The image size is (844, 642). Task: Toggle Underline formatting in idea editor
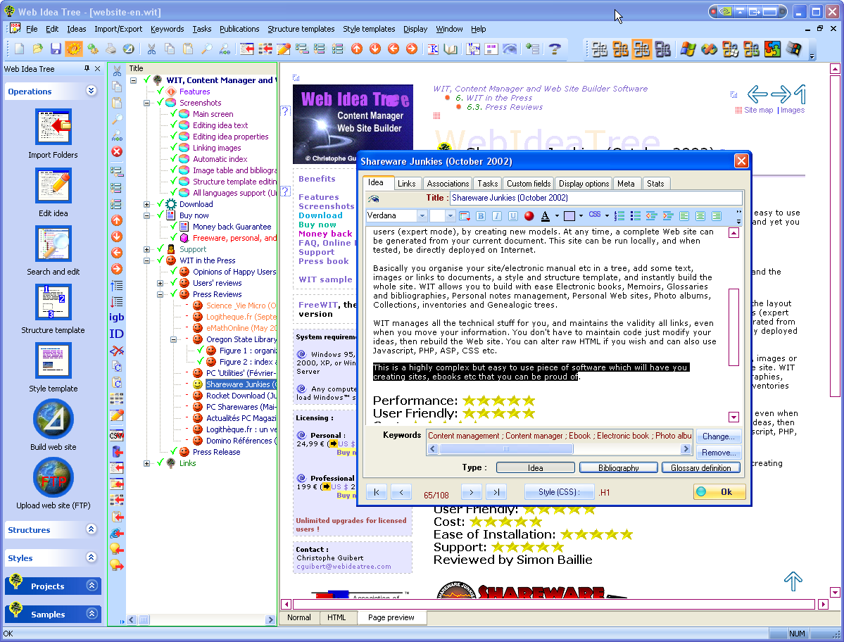512,216
